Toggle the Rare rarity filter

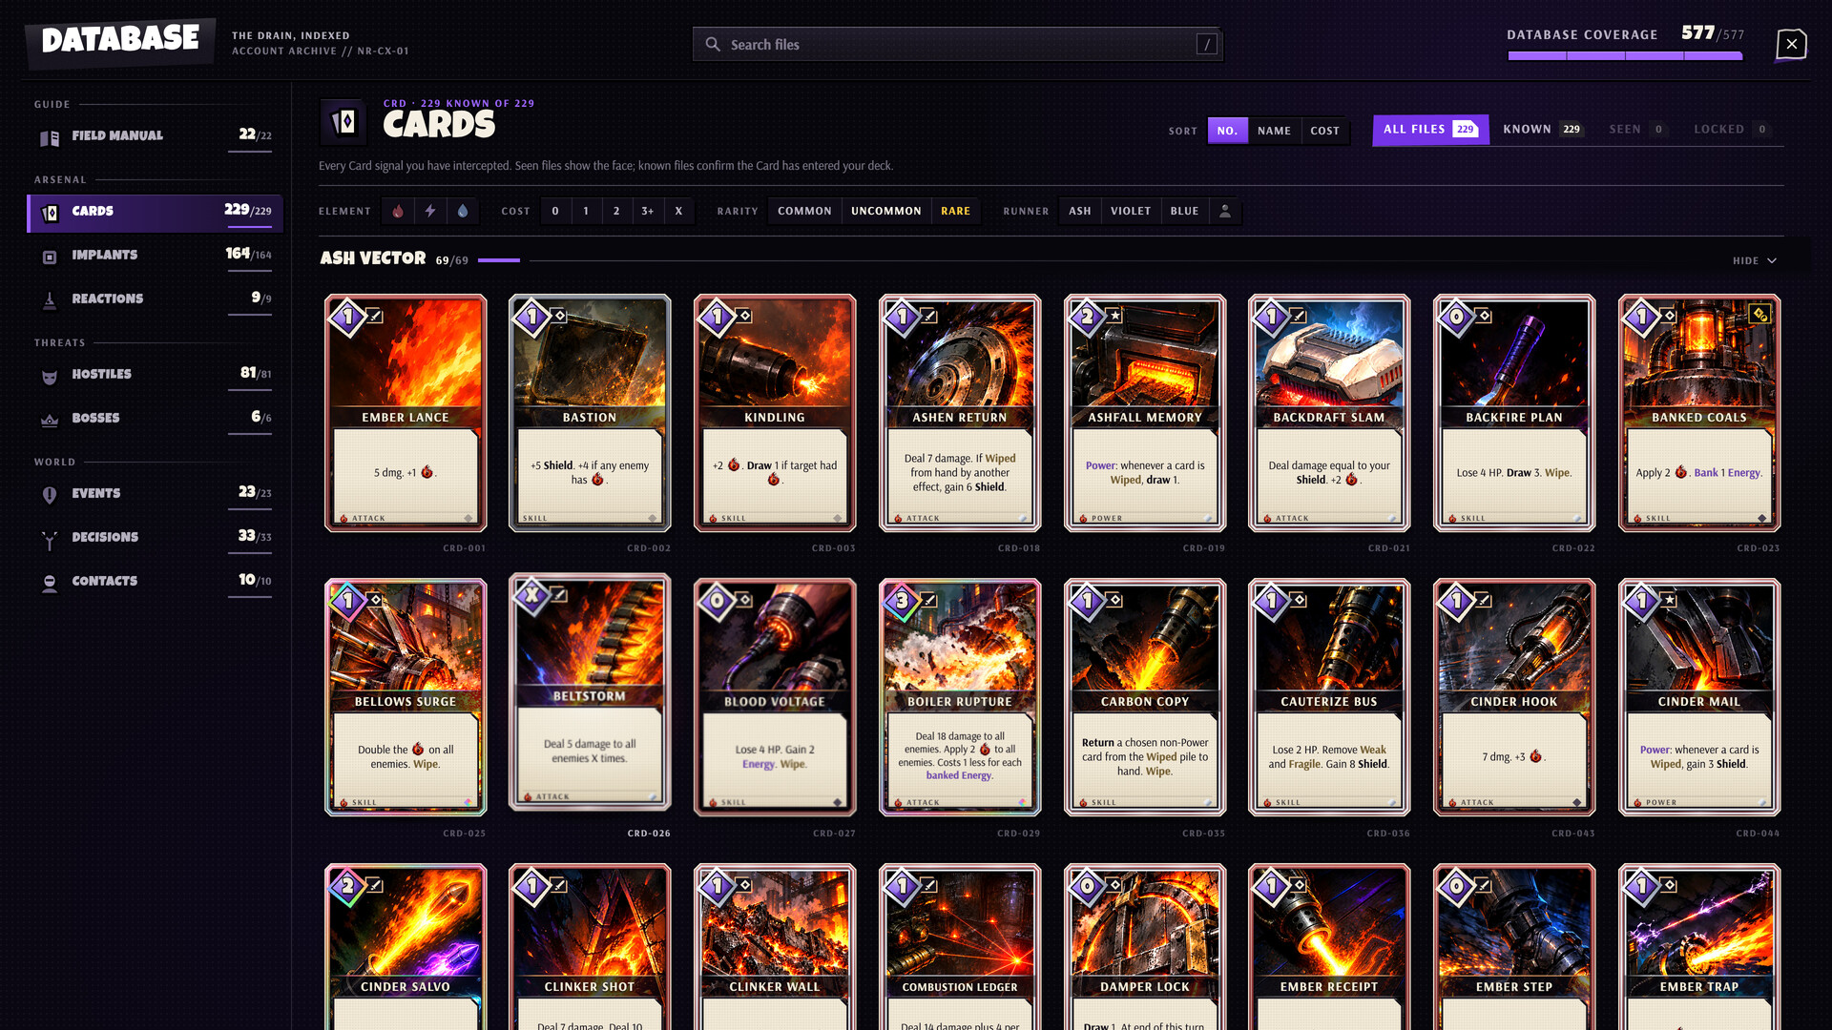[x=955, y=211]
